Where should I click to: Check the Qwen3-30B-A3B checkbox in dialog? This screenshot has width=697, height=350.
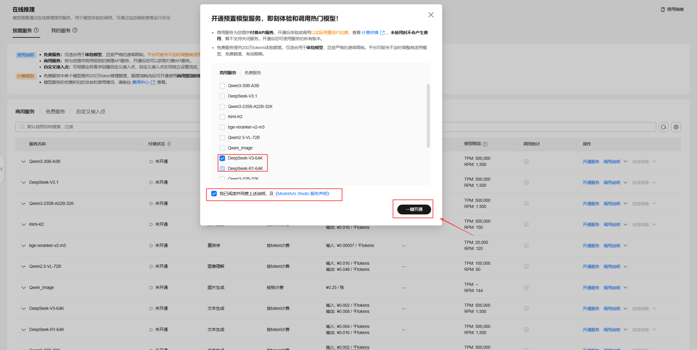pos(222,86)
